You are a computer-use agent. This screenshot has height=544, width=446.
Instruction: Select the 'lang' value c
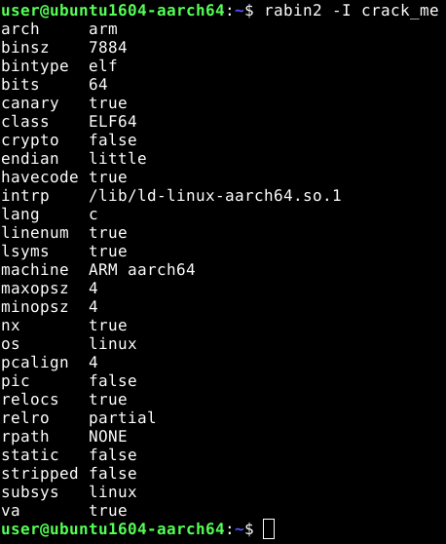point(93,214)
